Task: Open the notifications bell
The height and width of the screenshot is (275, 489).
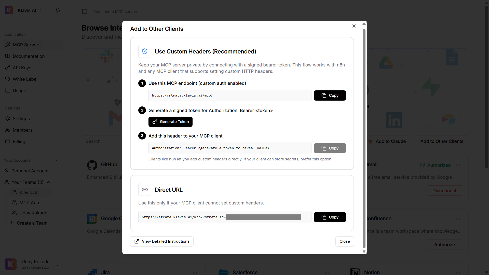Action: pyautogui.click(x=58, y=10)
